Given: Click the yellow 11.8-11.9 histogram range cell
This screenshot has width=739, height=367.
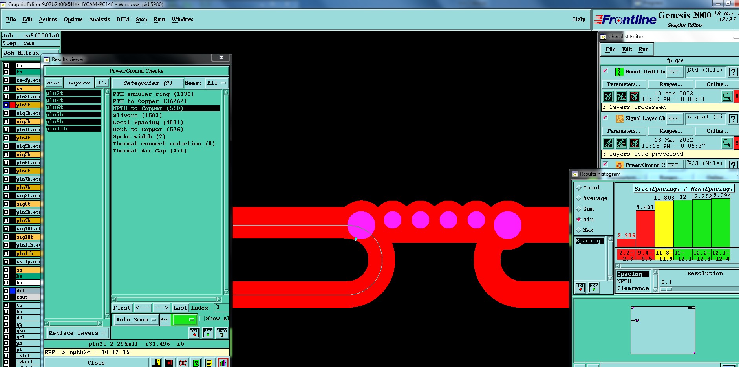Looking at the screenshot, I should tap(664, 255).
